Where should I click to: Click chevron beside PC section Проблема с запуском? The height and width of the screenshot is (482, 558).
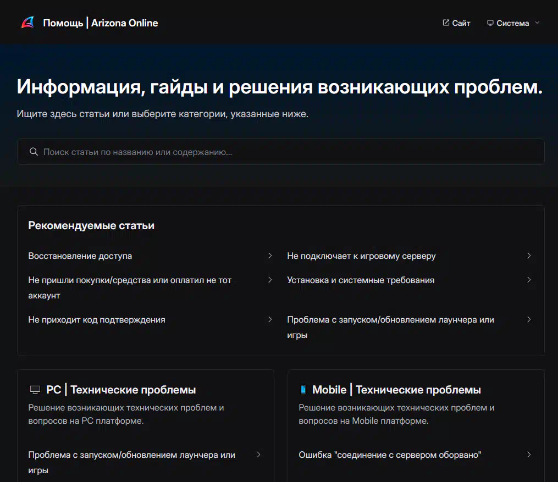point(259,455)
